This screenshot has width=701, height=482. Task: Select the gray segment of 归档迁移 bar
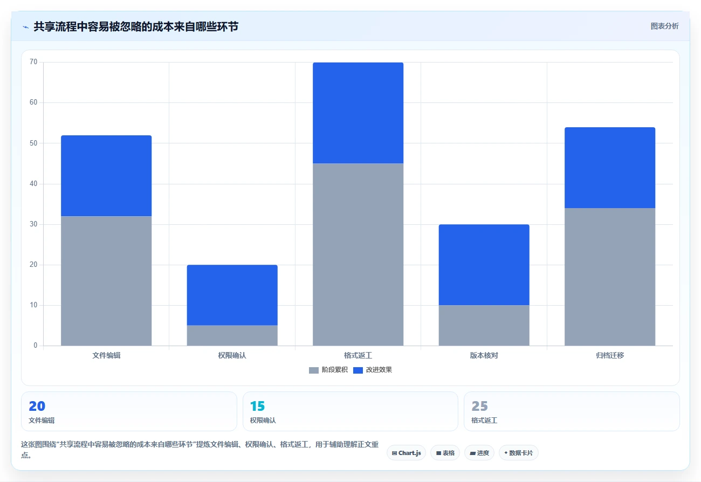pyautogui.click(x=610, y=277)
